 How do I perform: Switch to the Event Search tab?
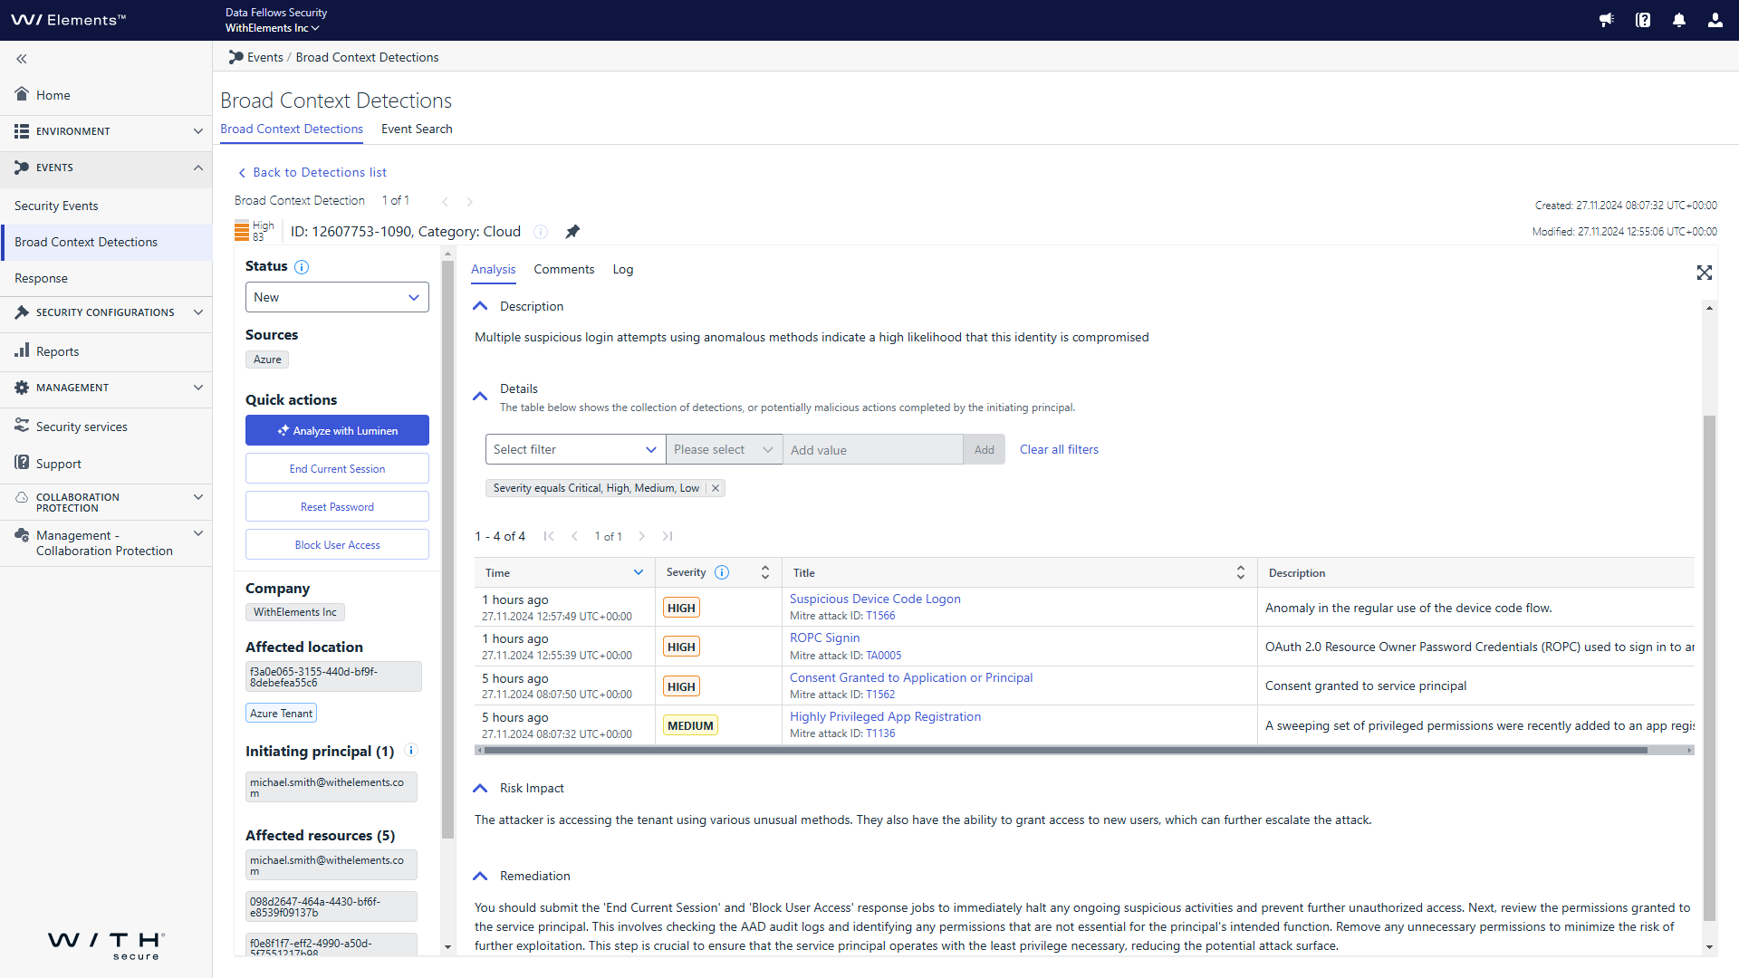[417, 129]
